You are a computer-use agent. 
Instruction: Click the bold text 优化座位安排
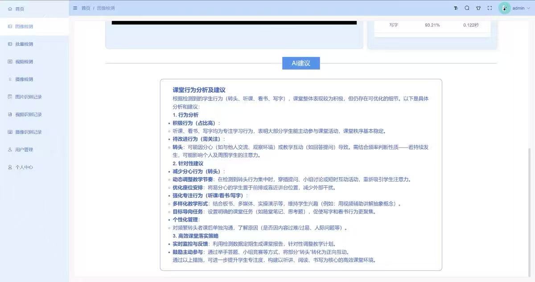(188, 187)
